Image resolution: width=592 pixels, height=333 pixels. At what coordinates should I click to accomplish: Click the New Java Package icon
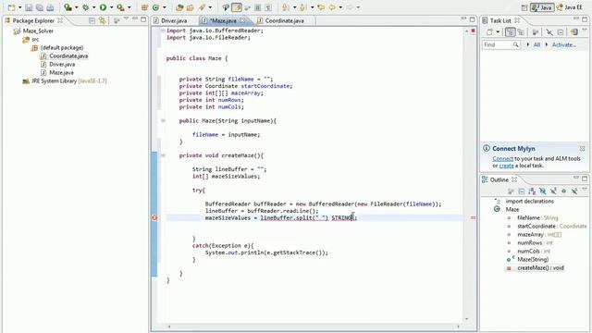click(x=144, y=7)
